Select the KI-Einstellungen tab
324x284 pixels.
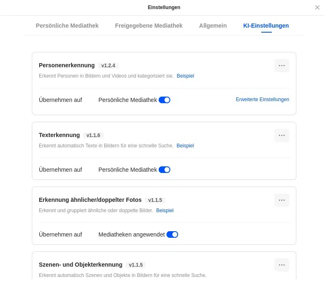pyautogui.click(x=266, y=26)
